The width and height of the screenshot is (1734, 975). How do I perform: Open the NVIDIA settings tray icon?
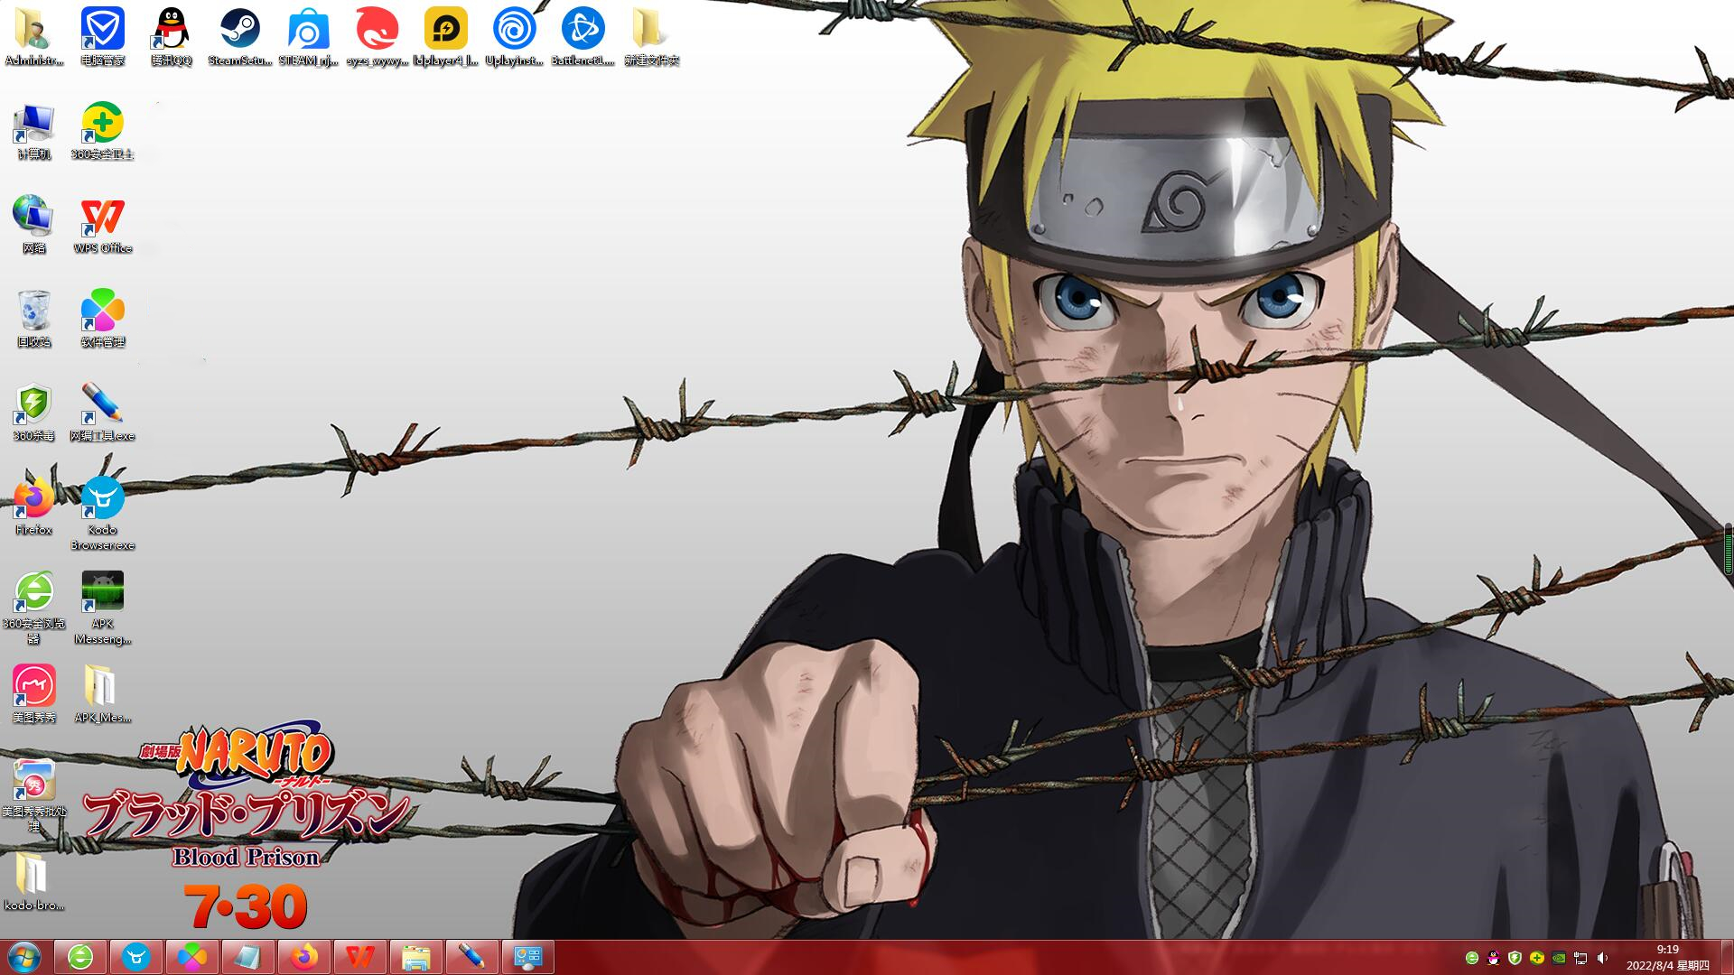1559,959
